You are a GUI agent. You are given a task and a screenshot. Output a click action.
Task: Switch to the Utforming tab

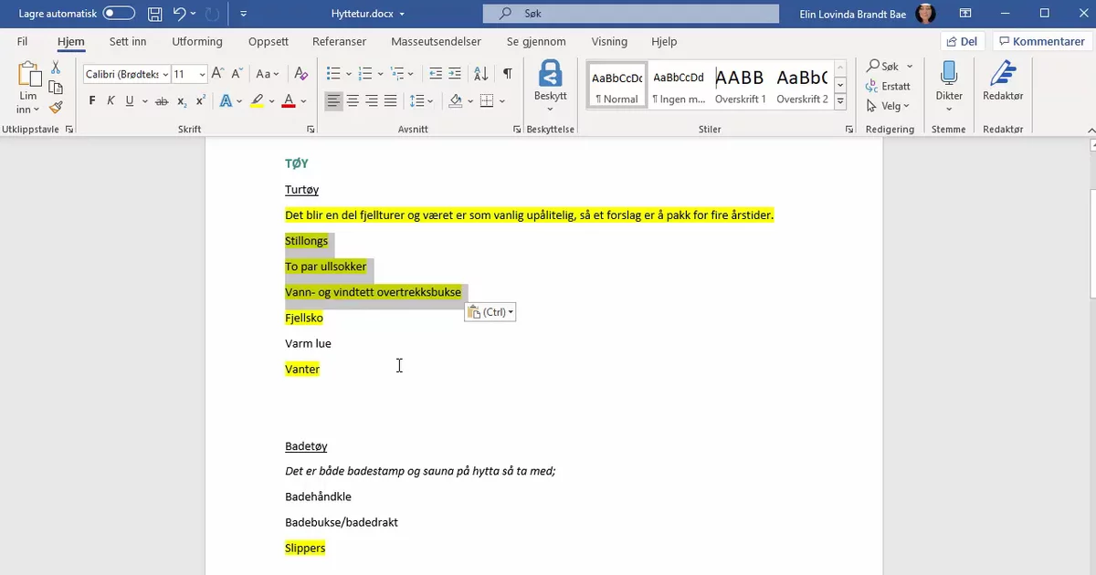(x=197, y=42)
